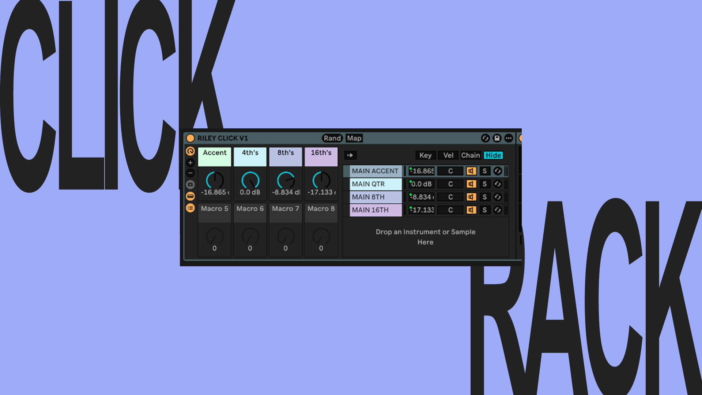Screen dimensions: 702x395
Task: Open the Vel zone editor tab
Action: pyautogui.click(x=448, y=155)
